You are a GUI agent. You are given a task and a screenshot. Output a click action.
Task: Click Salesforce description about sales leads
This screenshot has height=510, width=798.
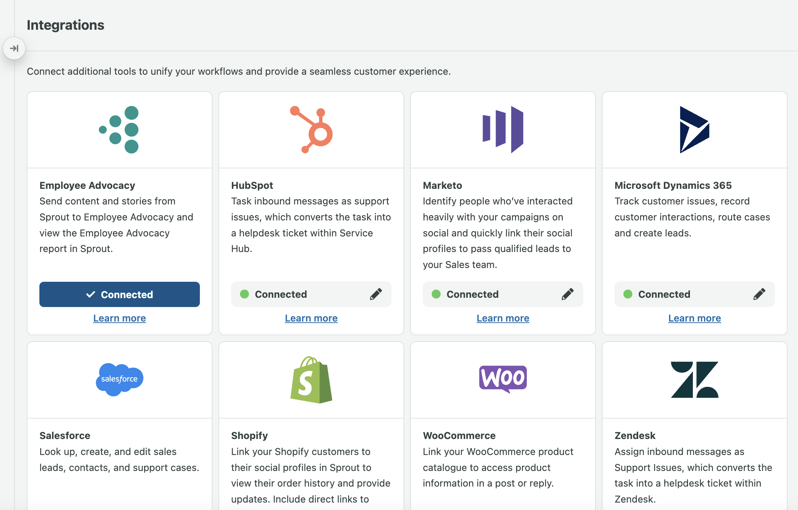[119, 459]
